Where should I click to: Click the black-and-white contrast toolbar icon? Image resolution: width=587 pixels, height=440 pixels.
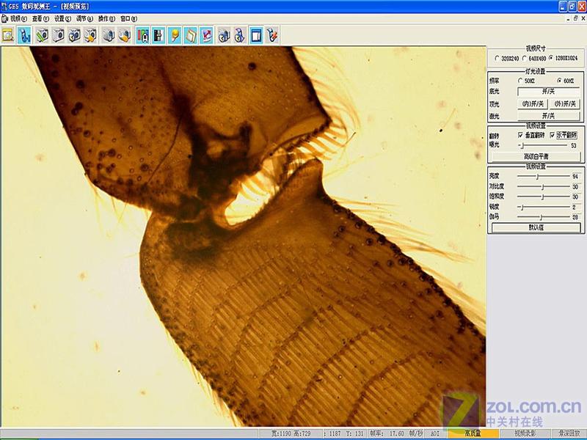pos(158,35)
